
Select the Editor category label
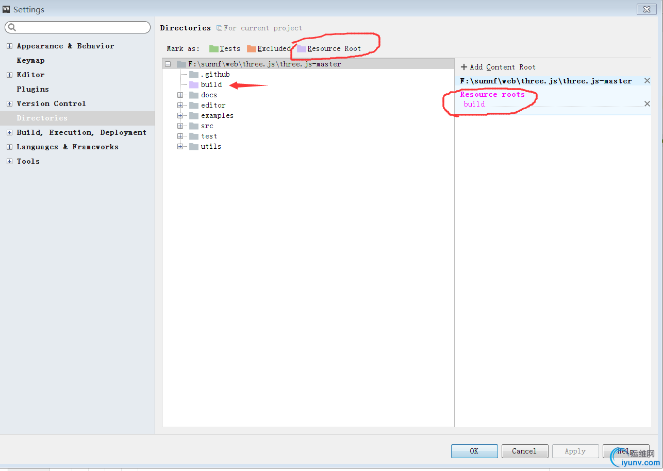click(x=30, y=75)
